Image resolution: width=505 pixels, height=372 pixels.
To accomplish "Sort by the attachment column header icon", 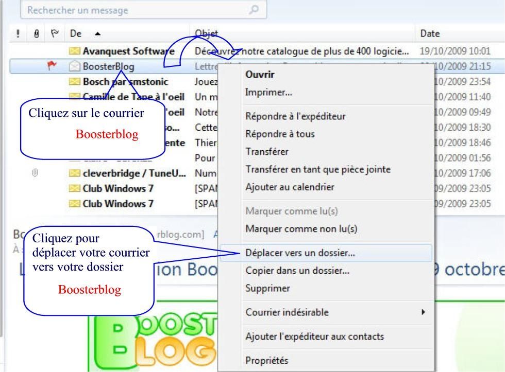I will 36,33.
